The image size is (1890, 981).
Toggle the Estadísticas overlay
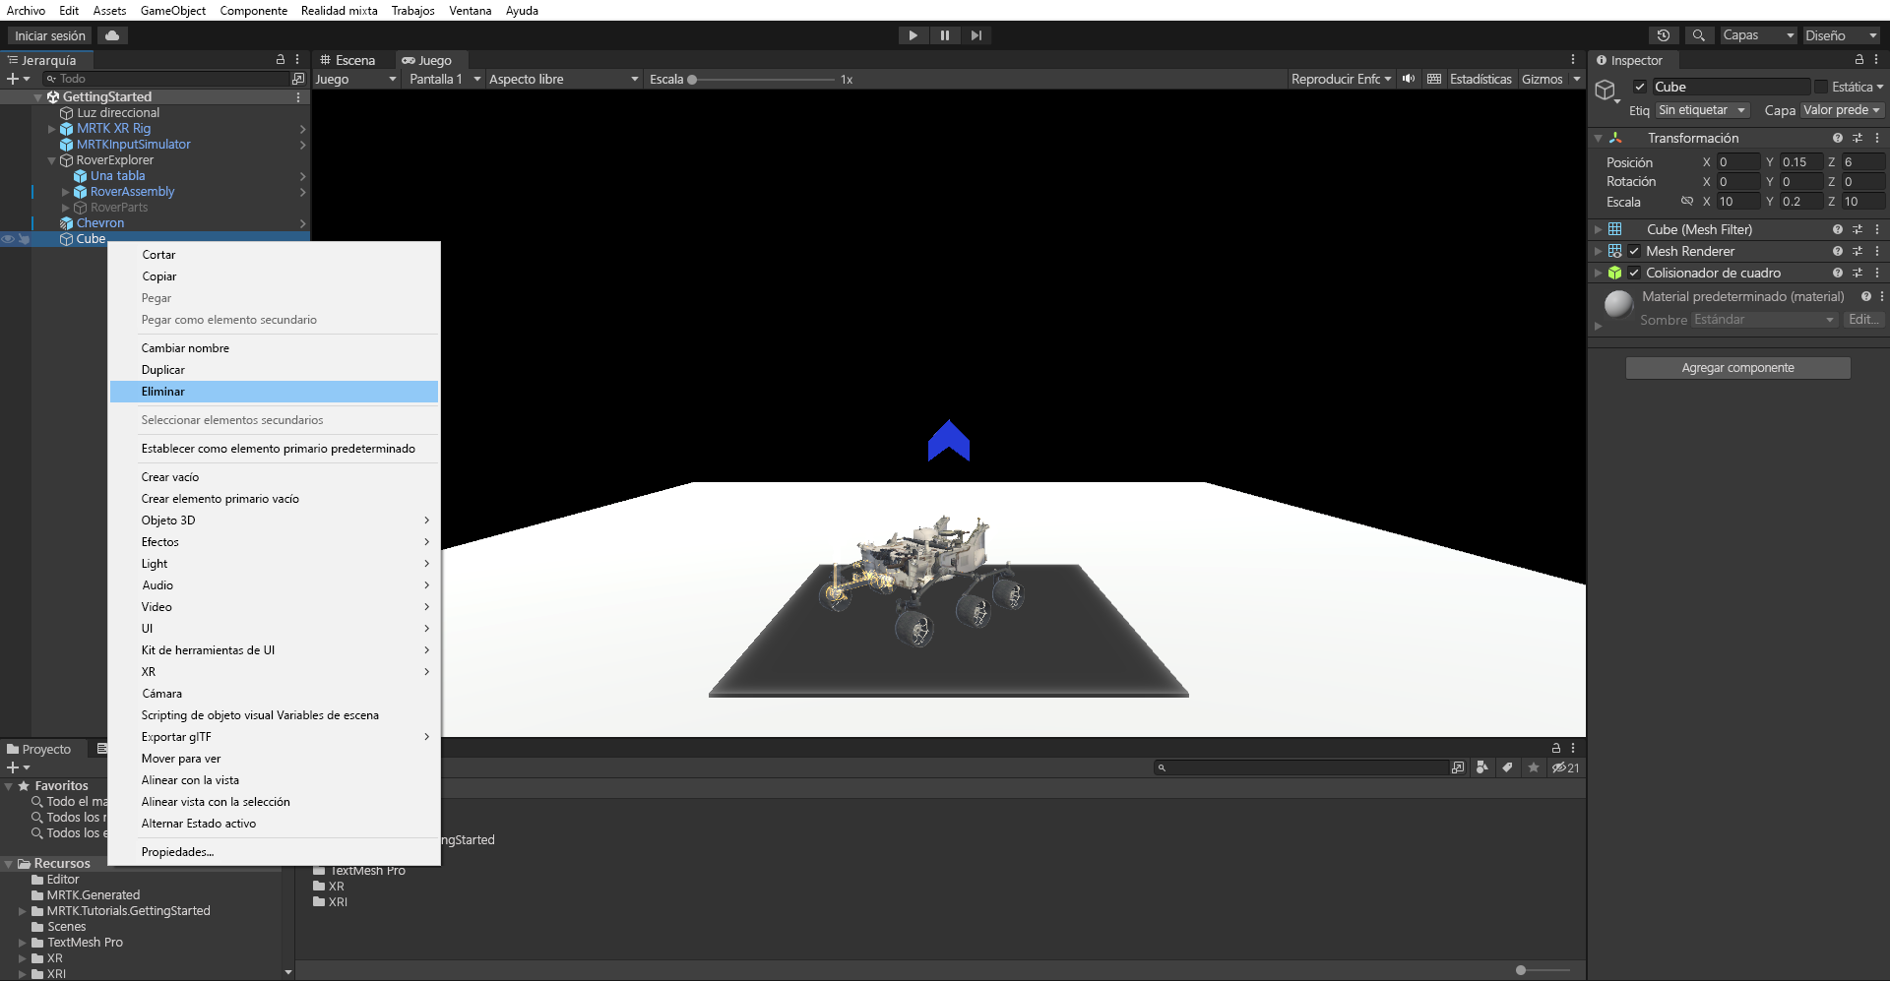(x=1480, y=79)
